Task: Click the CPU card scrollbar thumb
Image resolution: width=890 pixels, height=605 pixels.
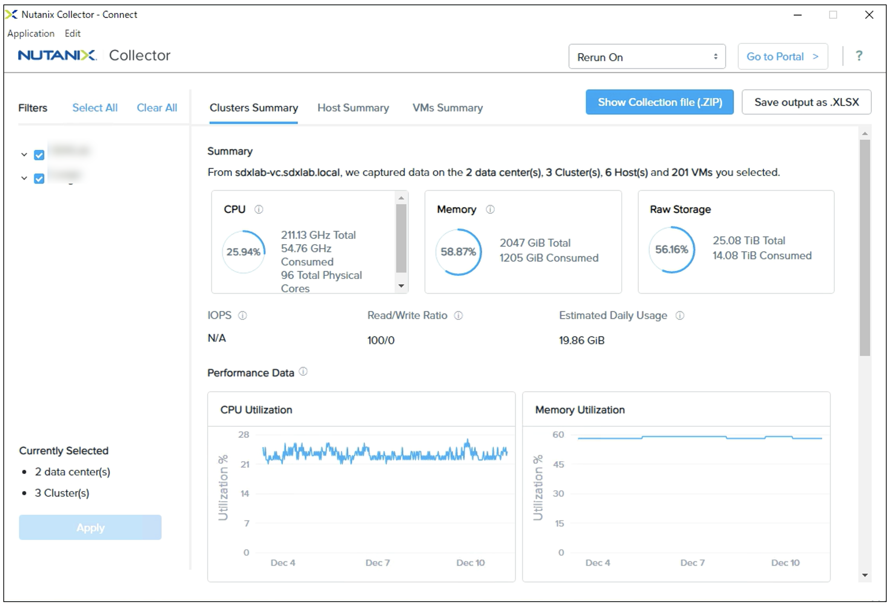Action: [x=401, y=238]
